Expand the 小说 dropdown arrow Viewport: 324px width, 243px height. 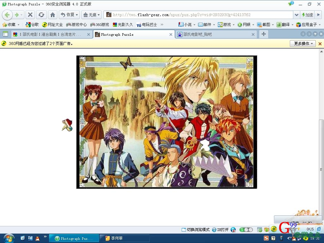click(x=194, y=25)
